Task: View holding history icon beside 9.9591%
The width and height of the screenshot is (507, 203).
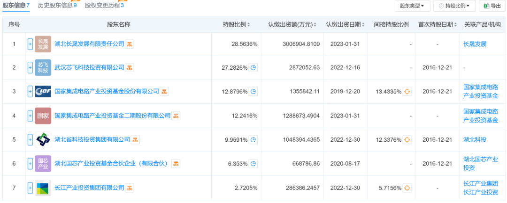Action: pyautogui.click(x=253, y=140)
